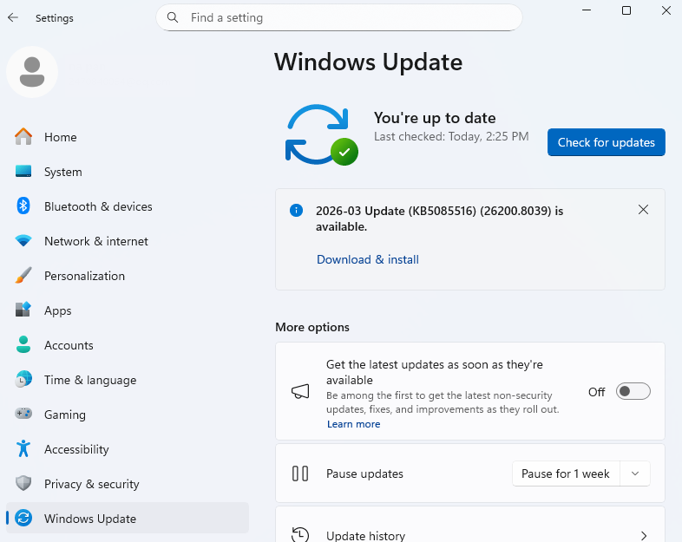Click the megaphone icon for latest updates
682x542 pixels.
[300, 391]
